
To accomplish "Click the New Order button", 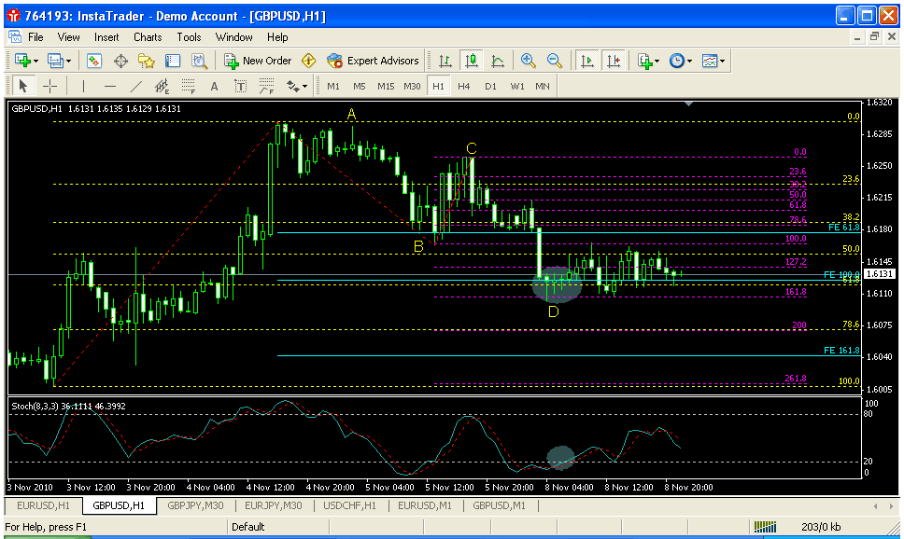I will pyautogui.click(x=259, y=61).
